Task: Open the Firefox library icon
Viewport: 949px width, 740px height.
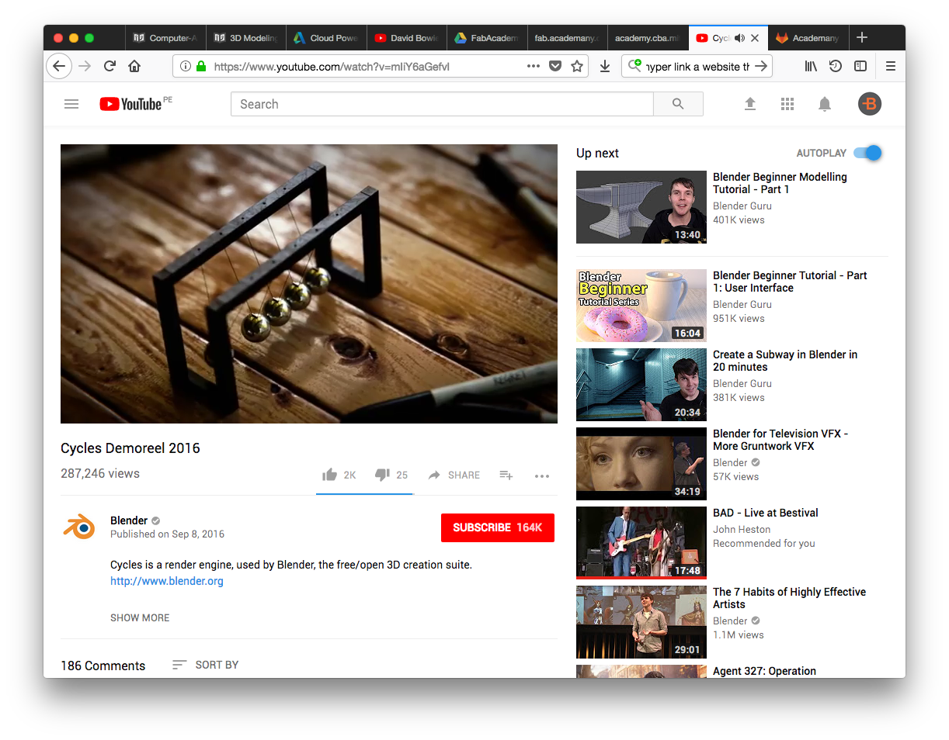Action: pyautogui.click(x=811, y=66)
